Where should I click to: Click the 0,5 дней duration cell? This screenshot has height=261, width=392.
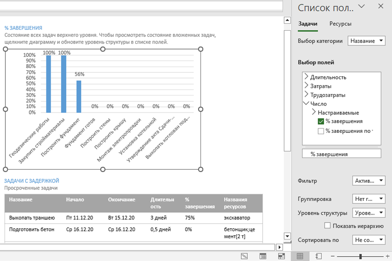(x=160, y=229)
